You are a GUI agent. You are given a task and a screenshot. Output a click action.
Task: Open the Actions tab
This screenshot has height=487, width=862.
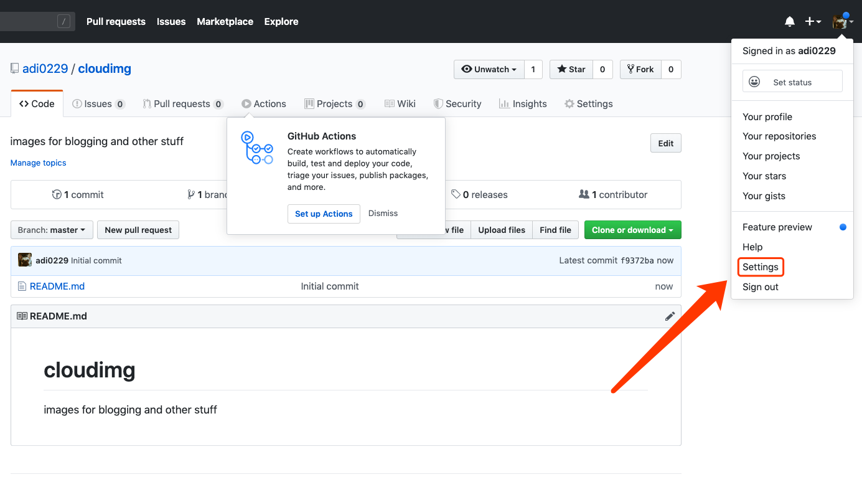click(x=264, y=104)
